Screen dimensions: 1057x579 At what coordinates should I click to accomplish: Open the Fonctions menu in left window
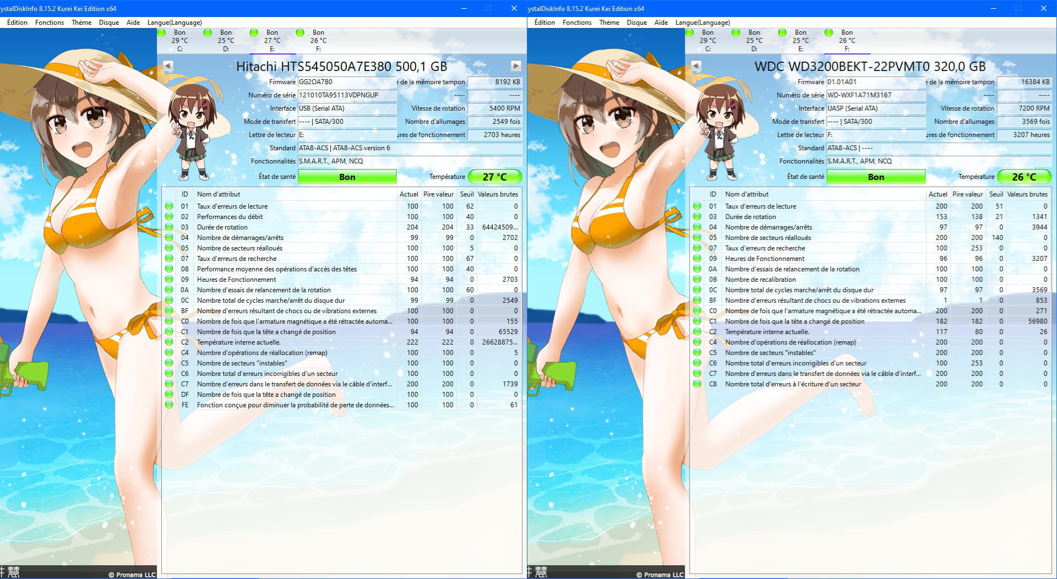coord(50,23)
